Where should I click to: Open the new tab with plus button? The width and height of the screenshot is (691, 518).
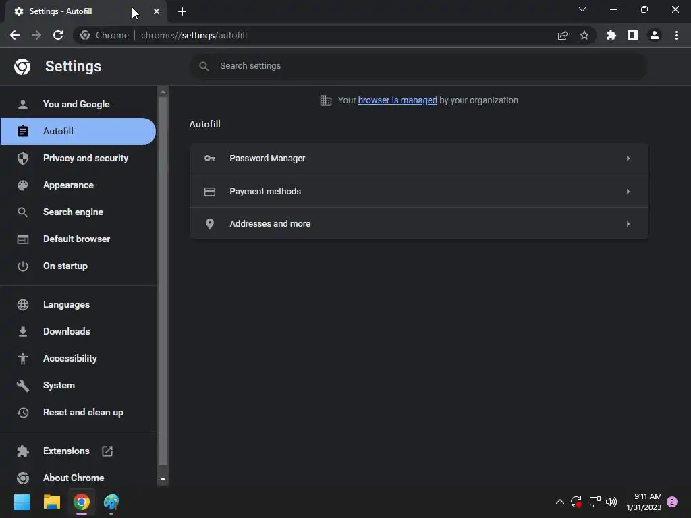pyautogui.click(x=182, y=11)
